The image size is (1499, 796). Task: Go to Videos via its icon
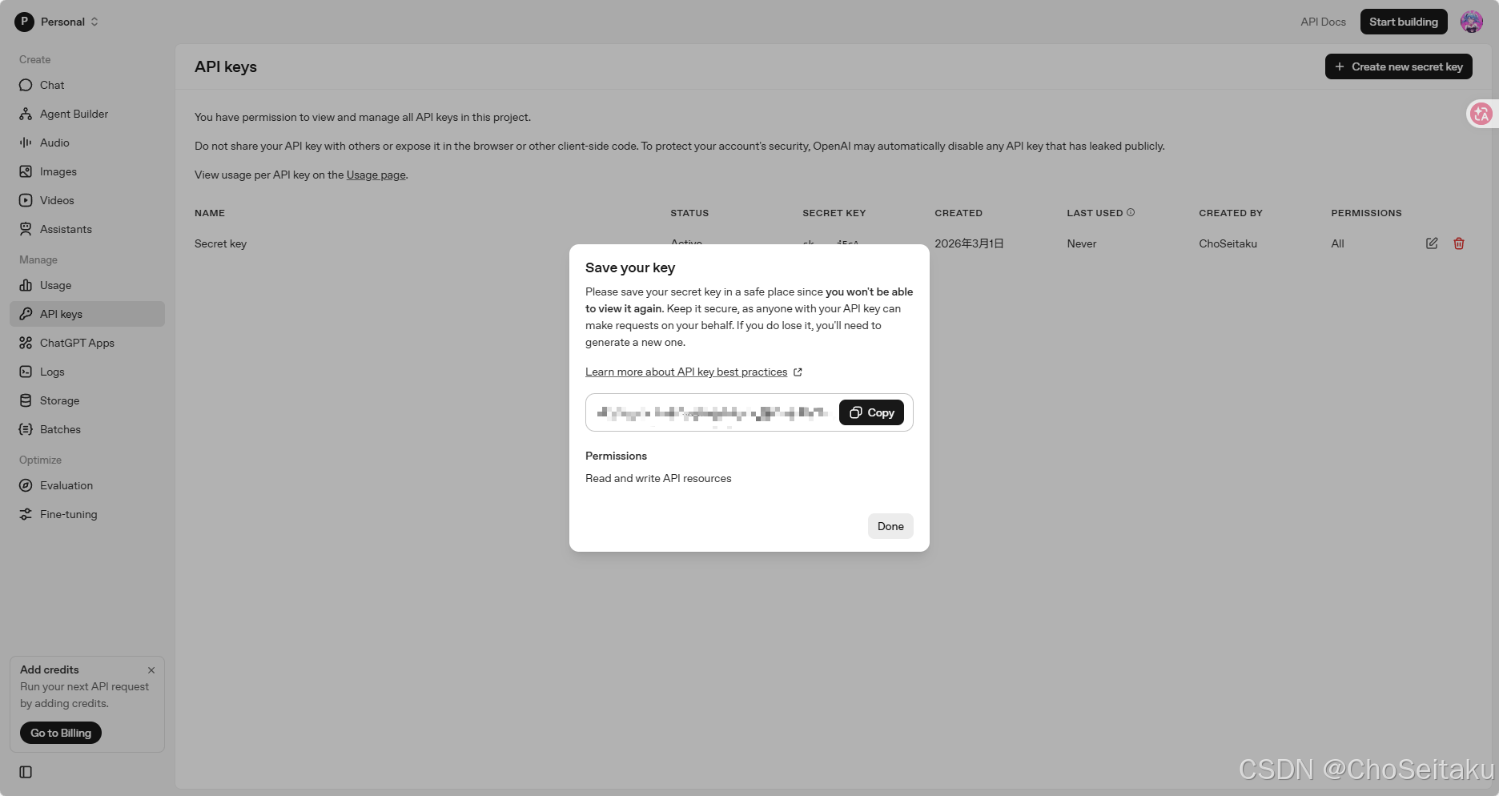pyautogui.click(x=26, y=200)
